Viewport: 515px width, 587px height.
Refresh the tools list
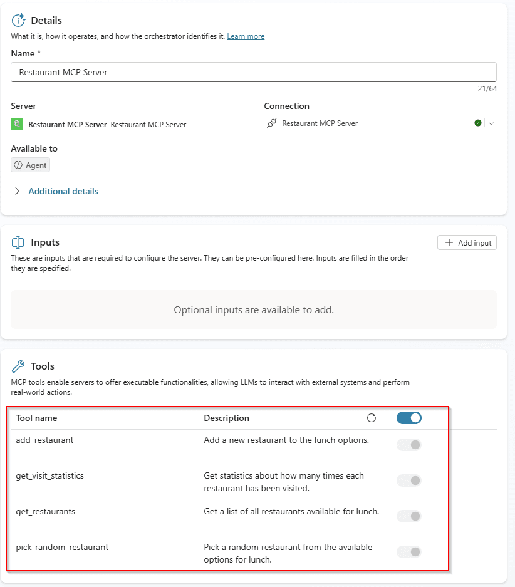[x=371, y=418]
